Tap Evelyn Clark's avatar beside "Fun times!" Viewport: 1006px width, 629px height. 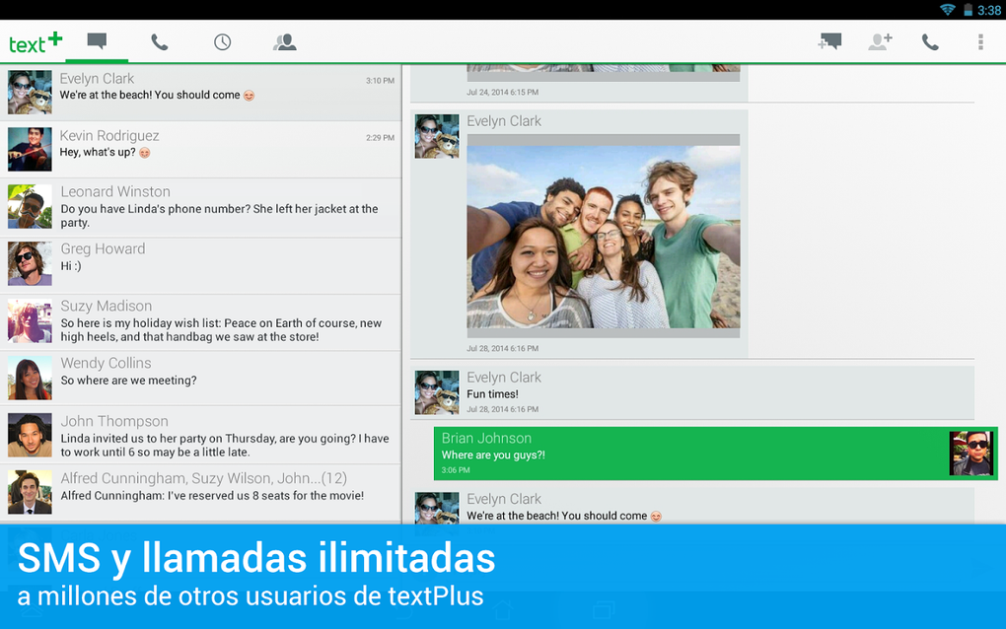437,392
